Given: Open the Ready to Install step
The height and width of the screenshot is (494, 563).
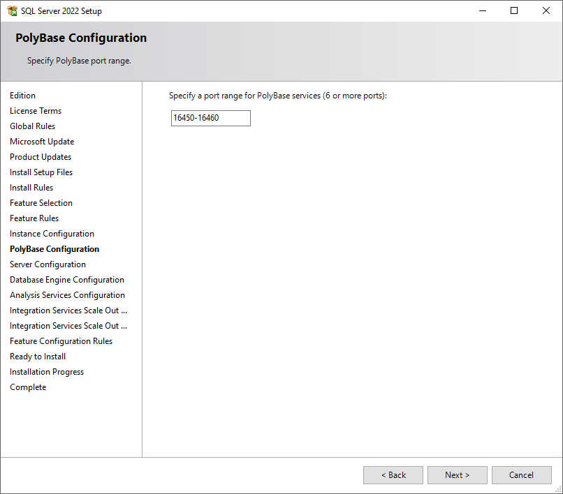Looking at the screenshot, I should (37, 356).
